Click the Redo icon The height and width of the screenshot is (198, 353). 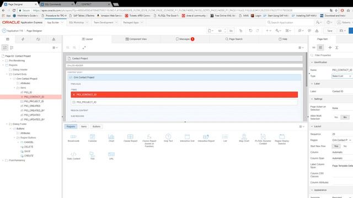pyautogui.click(x=258, y=31)
